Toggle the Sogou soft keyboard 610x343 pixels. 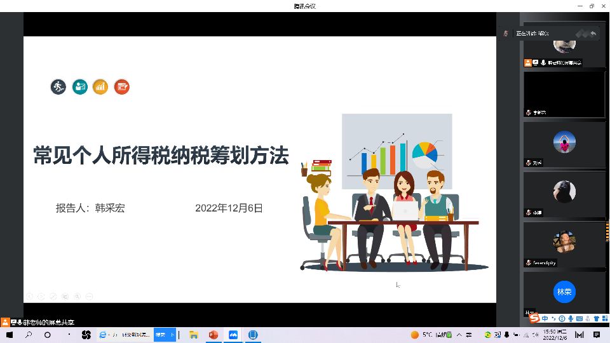pos(579,318)
